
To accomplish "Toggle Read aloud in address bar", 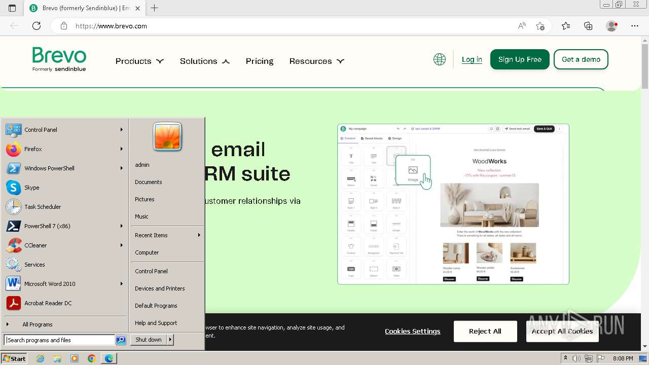I will click(522, 26).
